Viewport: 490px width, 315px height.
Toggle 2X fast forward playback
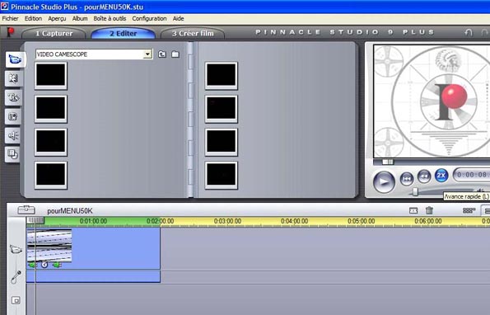click(441, 175)
